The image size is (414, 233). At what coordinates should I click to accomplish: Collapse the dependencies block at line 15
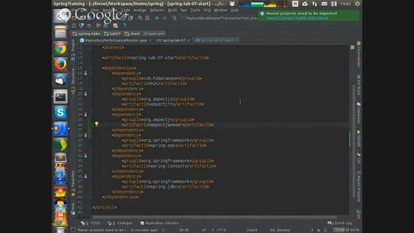[91, 68]
